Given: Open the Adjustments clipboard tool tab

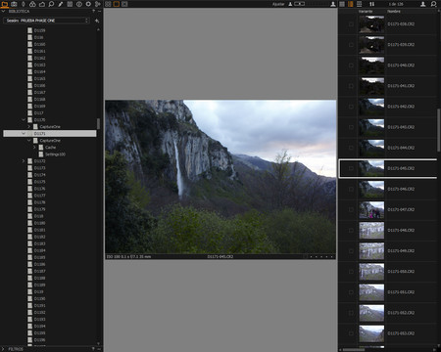Looking at the screenshot, I should point(70,4).
